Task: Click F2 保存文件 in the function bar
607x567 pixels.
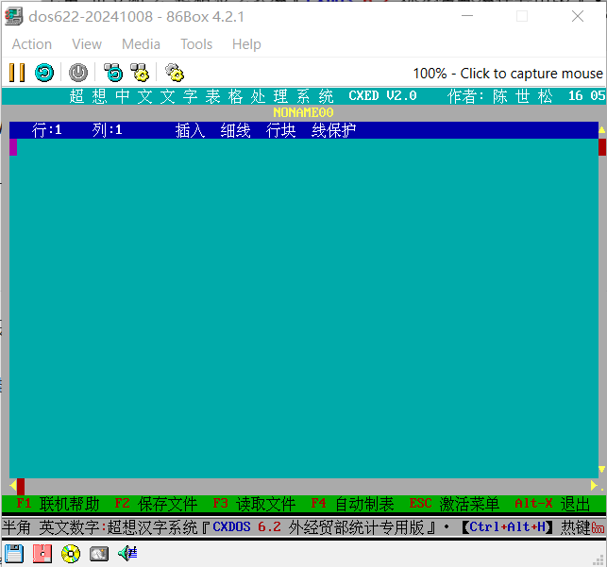Action: click(156, 505)
